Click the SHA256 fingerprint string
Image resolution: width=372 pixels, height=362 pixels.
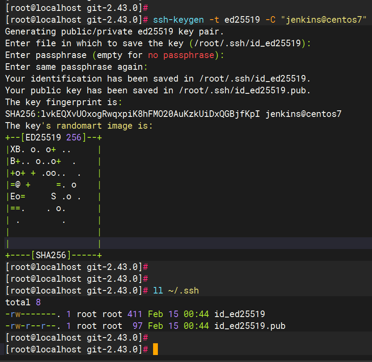(133, 114)
